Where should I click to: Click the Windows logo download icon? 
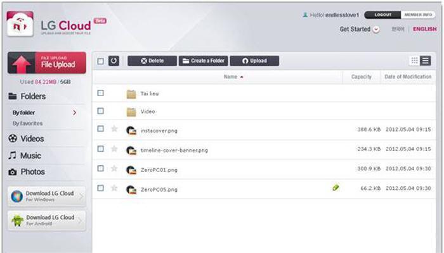pos(17,196)
